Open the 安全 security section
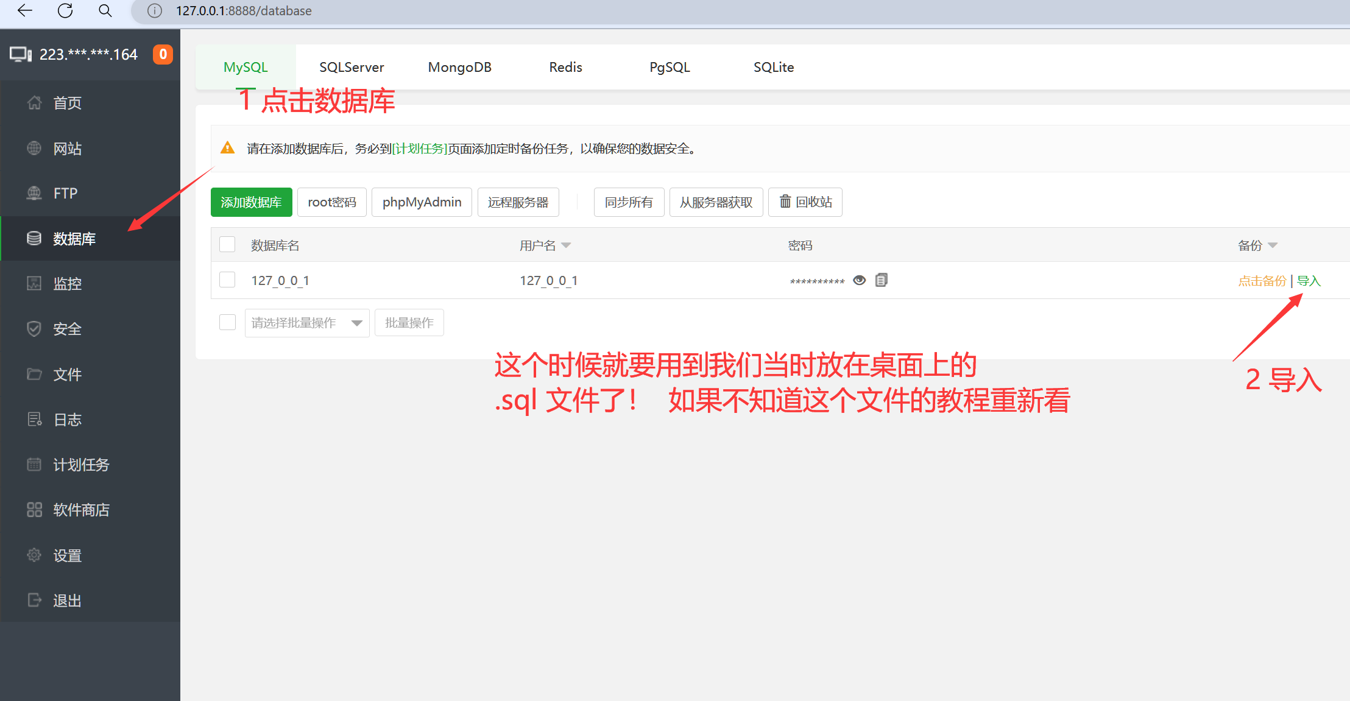1350x701 pixels. tap(67, 329)
